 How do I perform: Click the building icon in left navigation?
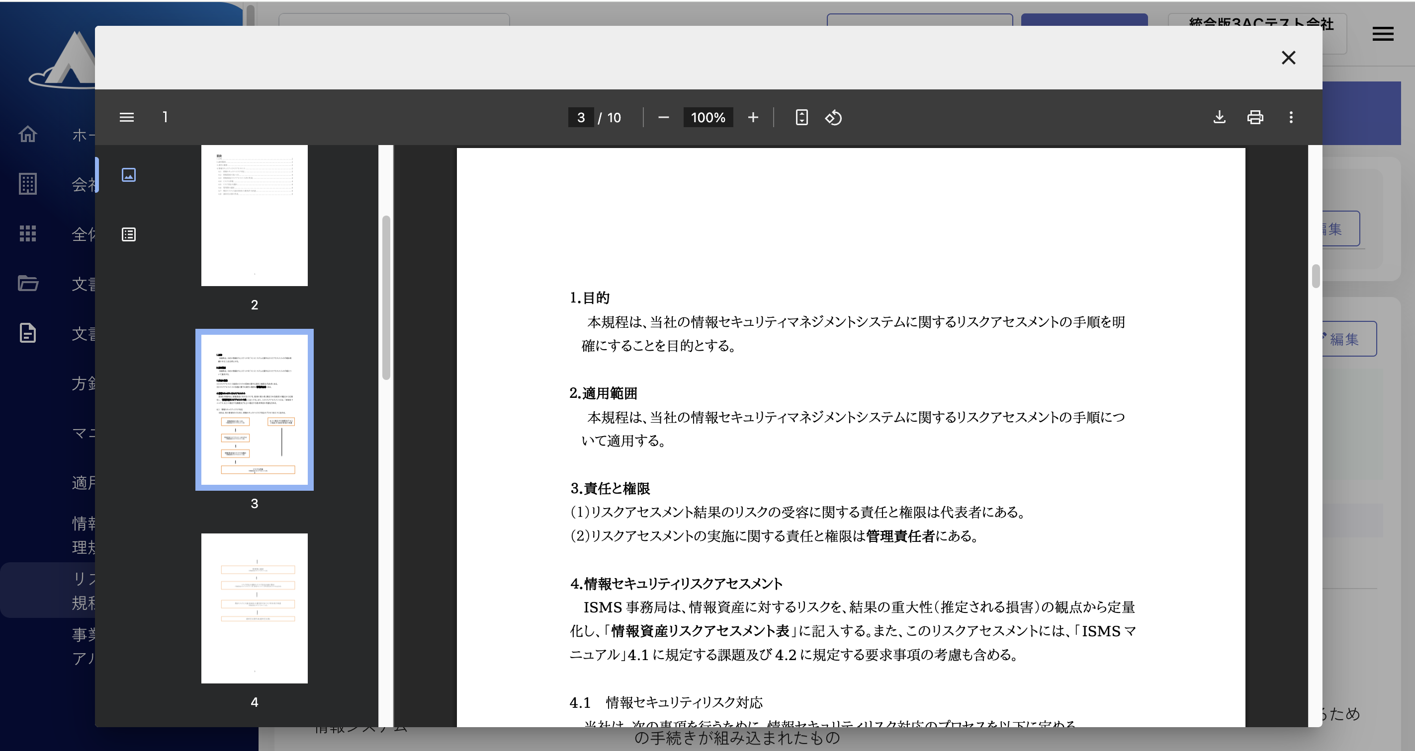point(27,184)
